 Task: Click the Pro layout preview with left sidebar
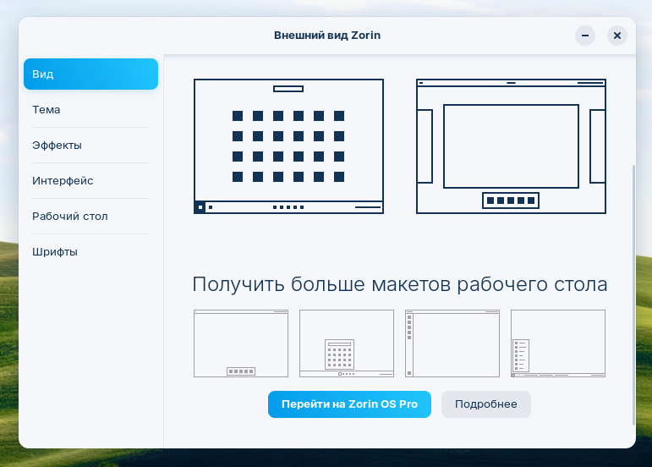pos(452,343)
